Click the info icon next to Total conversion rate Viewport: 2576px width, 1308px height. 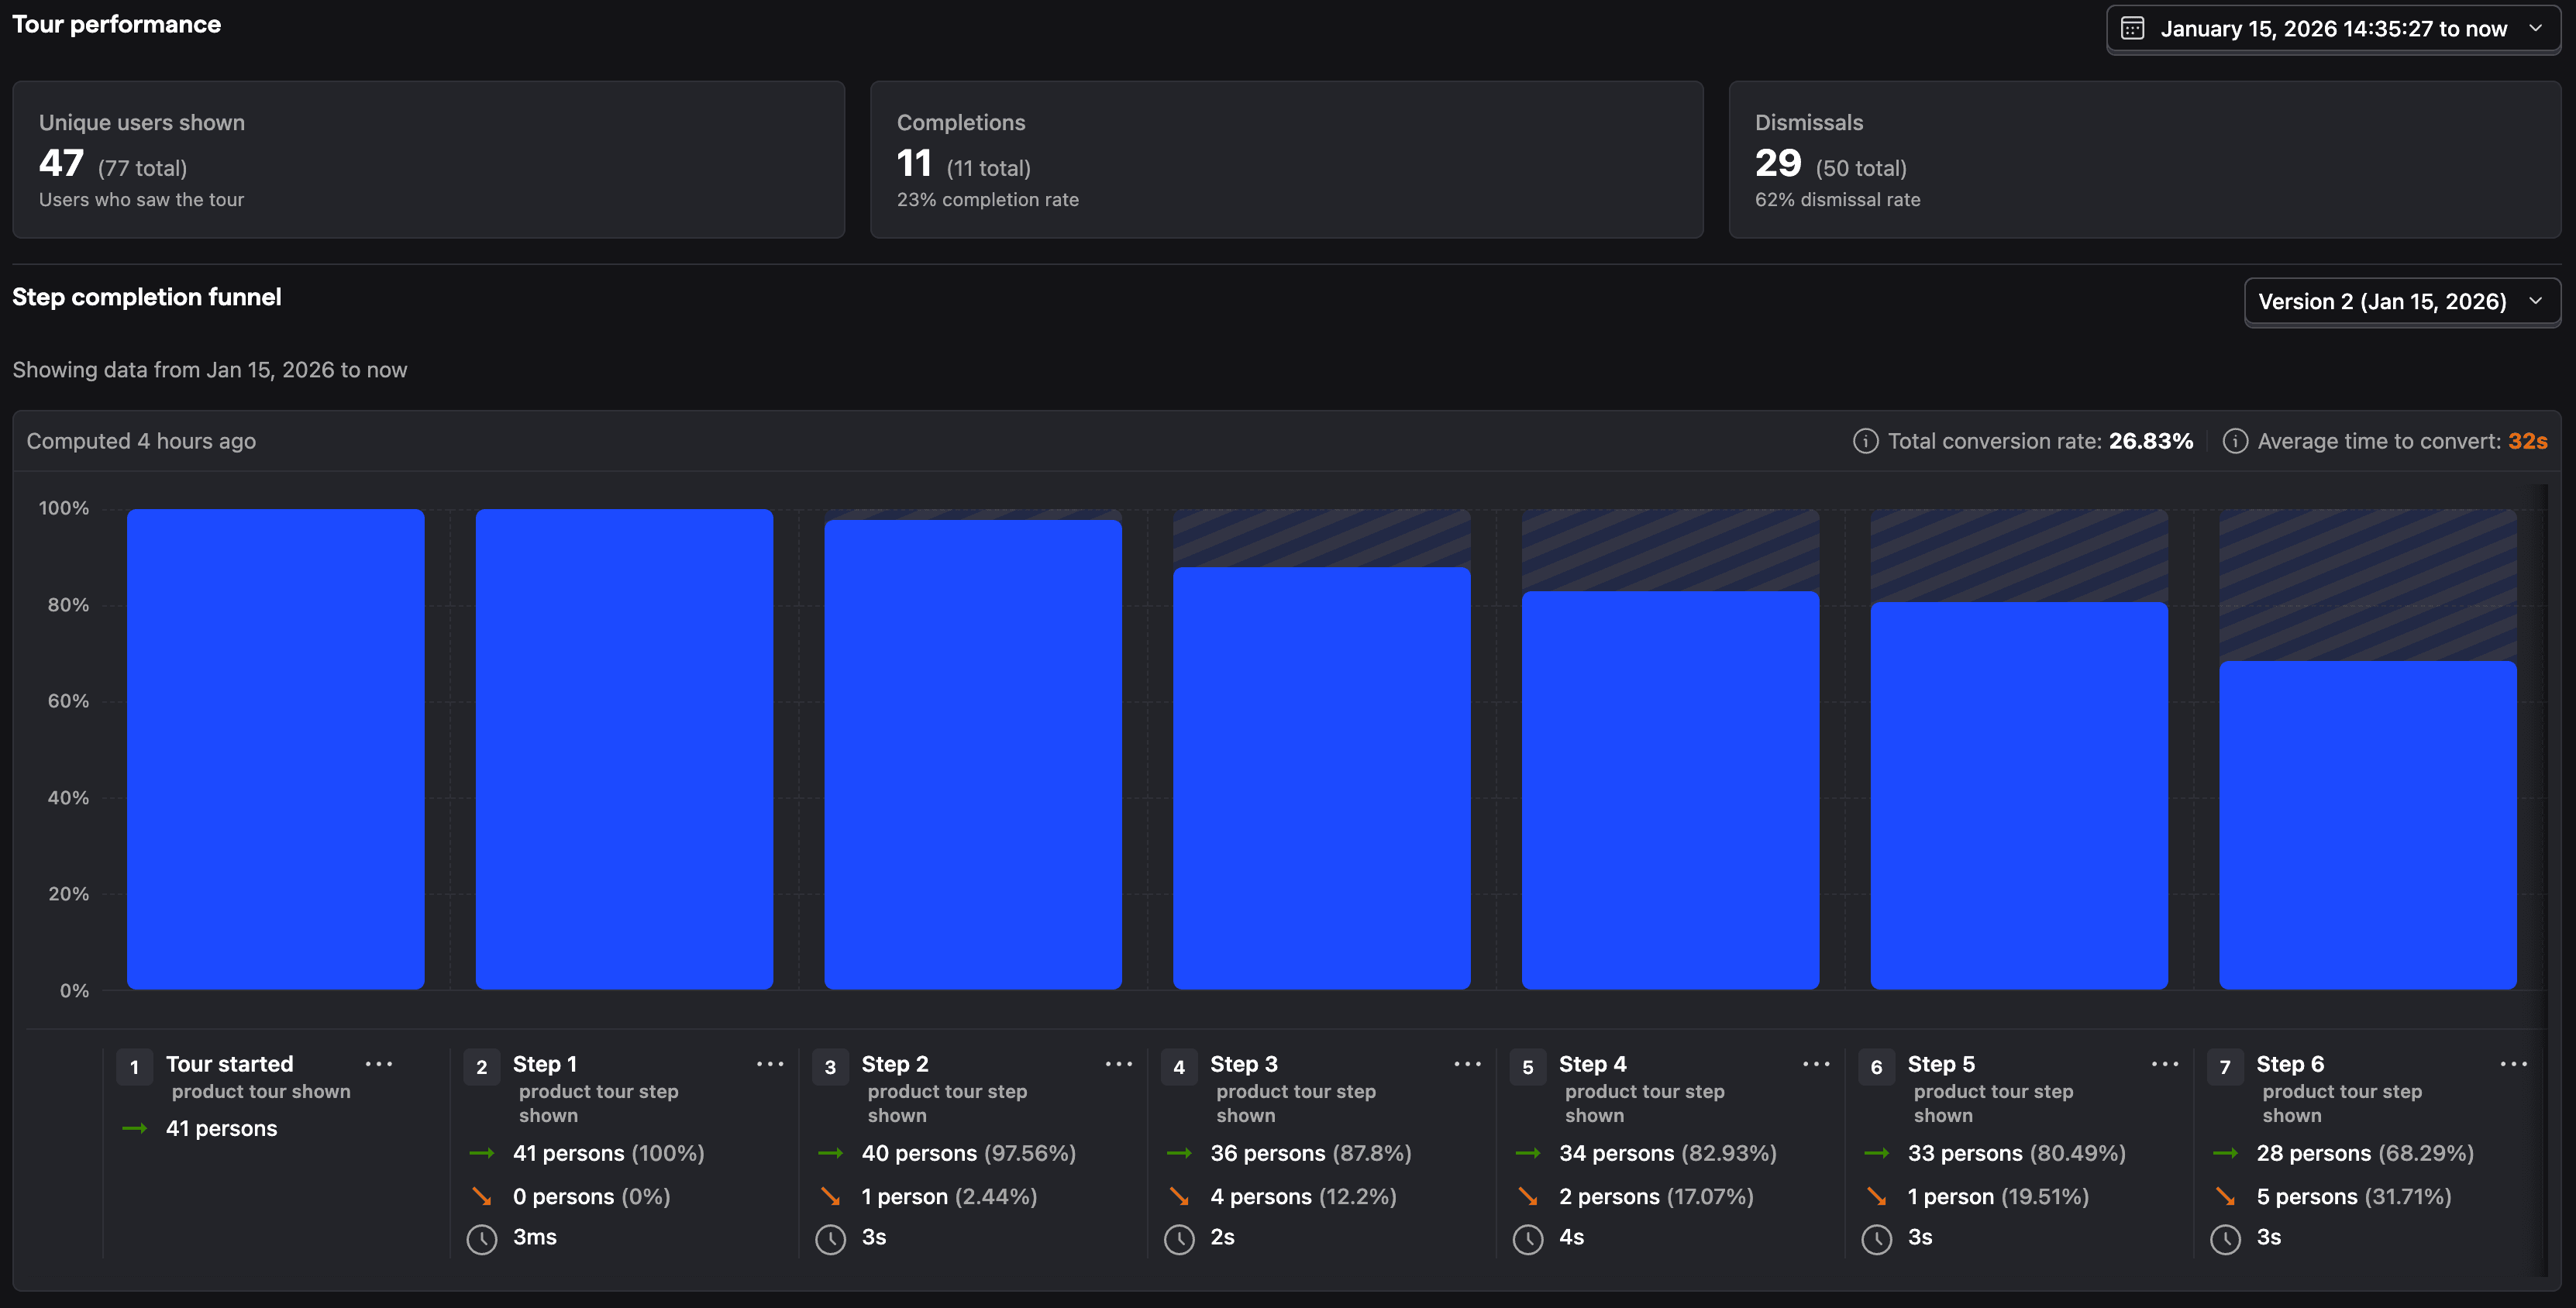(1868, 440)
